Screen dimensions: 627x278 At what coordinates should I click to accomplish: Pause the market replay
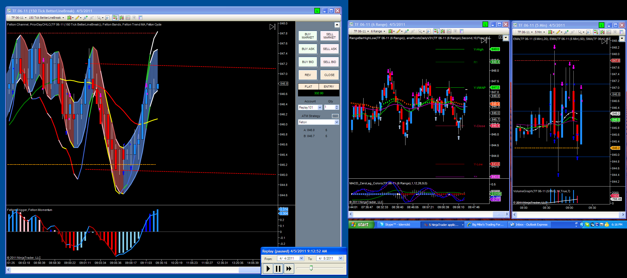click(x=278, y=269)
